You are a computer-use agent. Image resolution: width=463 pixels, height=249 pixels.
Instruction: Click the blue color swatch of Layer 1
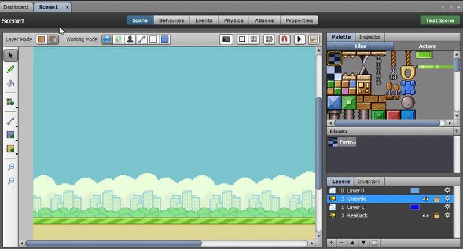point(414,207)
